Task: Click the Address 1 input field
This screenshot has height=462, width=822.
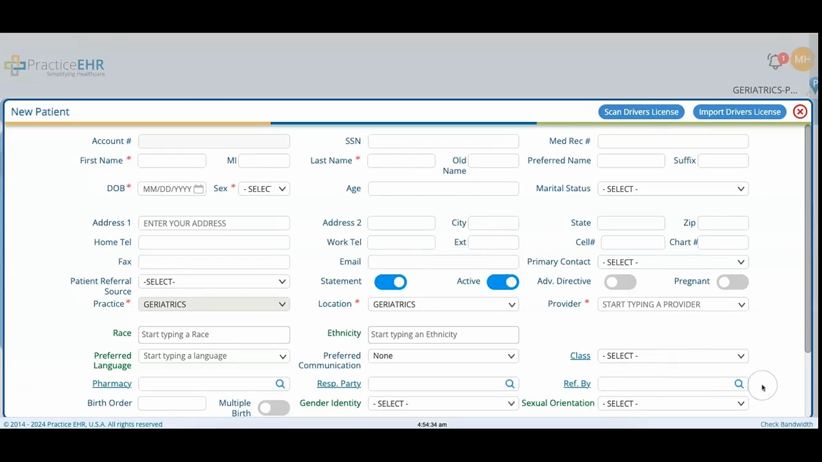Action: [214, 223]
